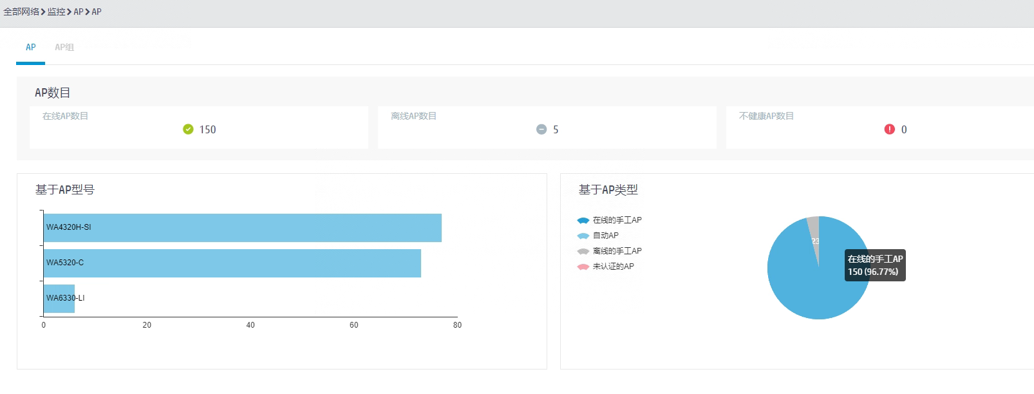This screenshot has height=394, width=1034.
Task: Click axis label 80 on bar chart
Action: (x=457, y=325)
